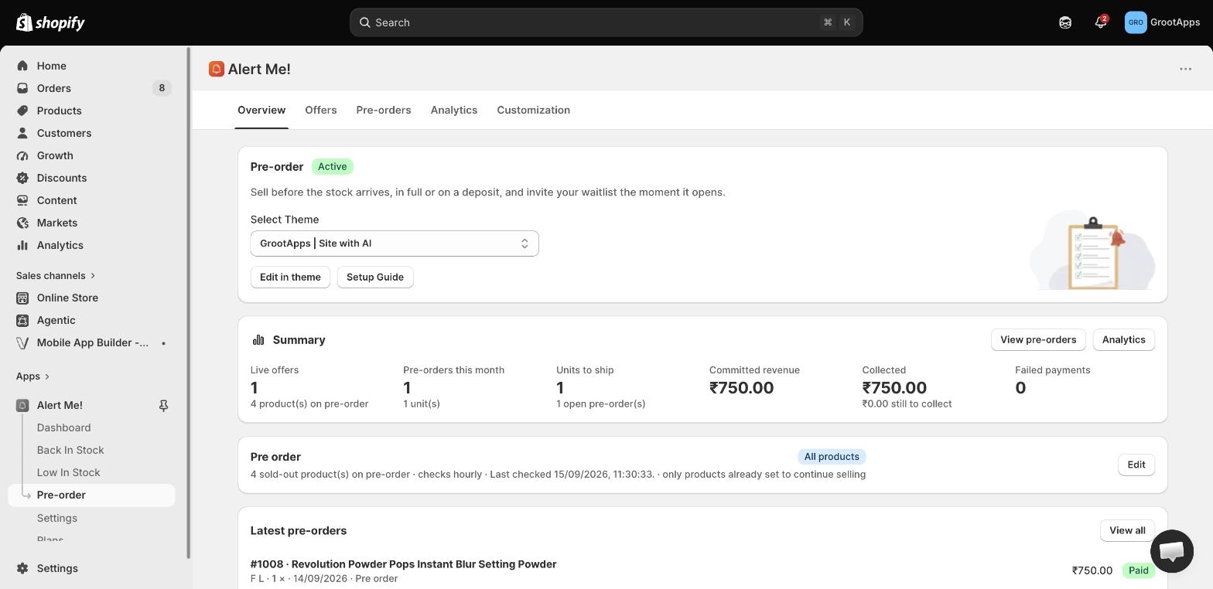This screenshot has width=1213, height=589.
Task: Click the Orders count badge 8
Action: pyautogui.click(x=162, y=88)
